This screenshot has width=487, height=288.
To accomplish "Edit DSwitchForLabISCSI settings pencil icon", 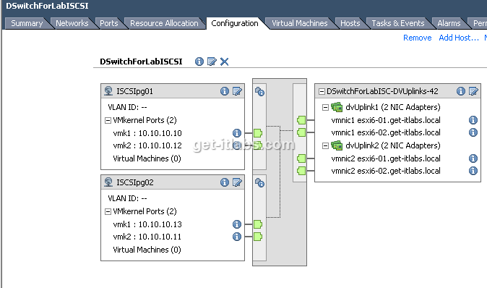I will (212, 62).
